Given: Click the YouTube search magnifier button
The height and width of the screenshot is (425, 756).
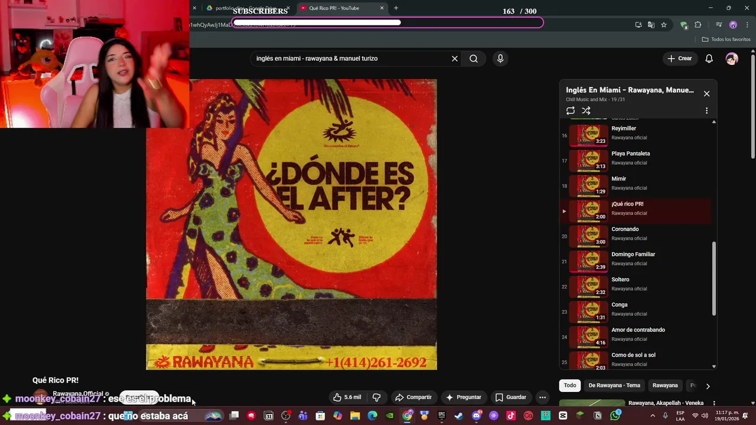Looking at the screenshot, I should tap(474, 58).
